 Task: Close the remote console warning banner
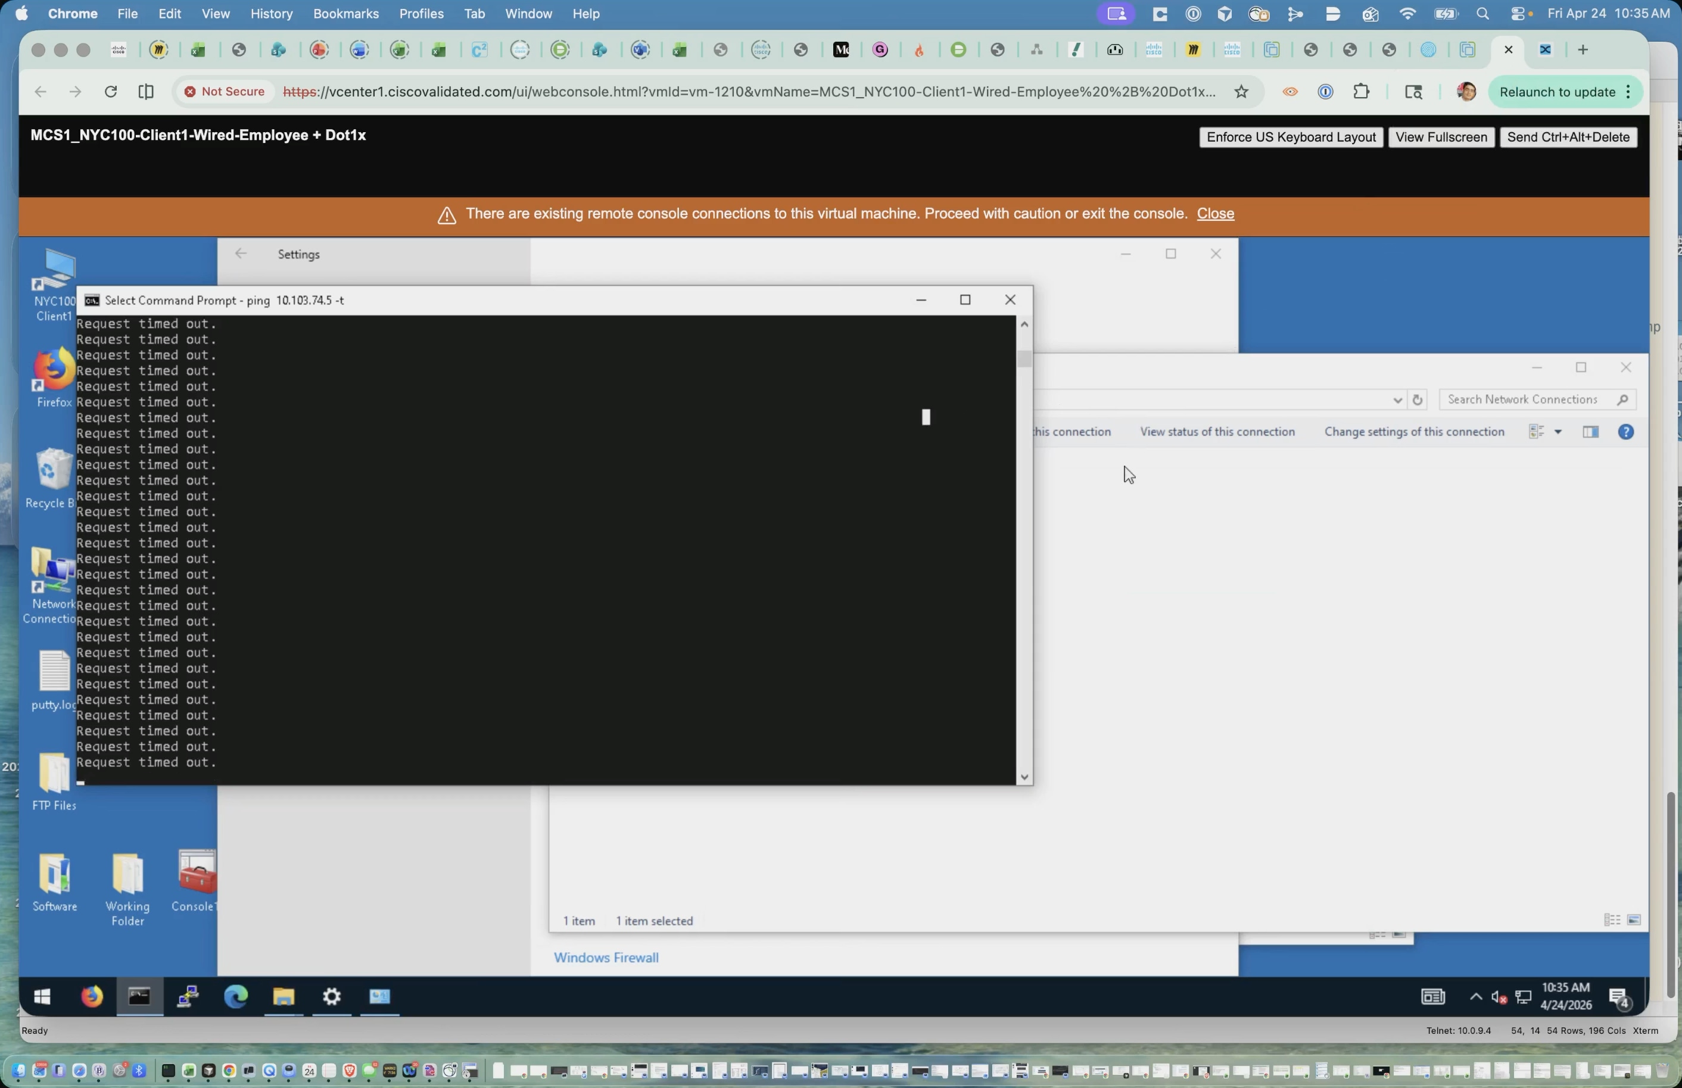(1215, 214)
